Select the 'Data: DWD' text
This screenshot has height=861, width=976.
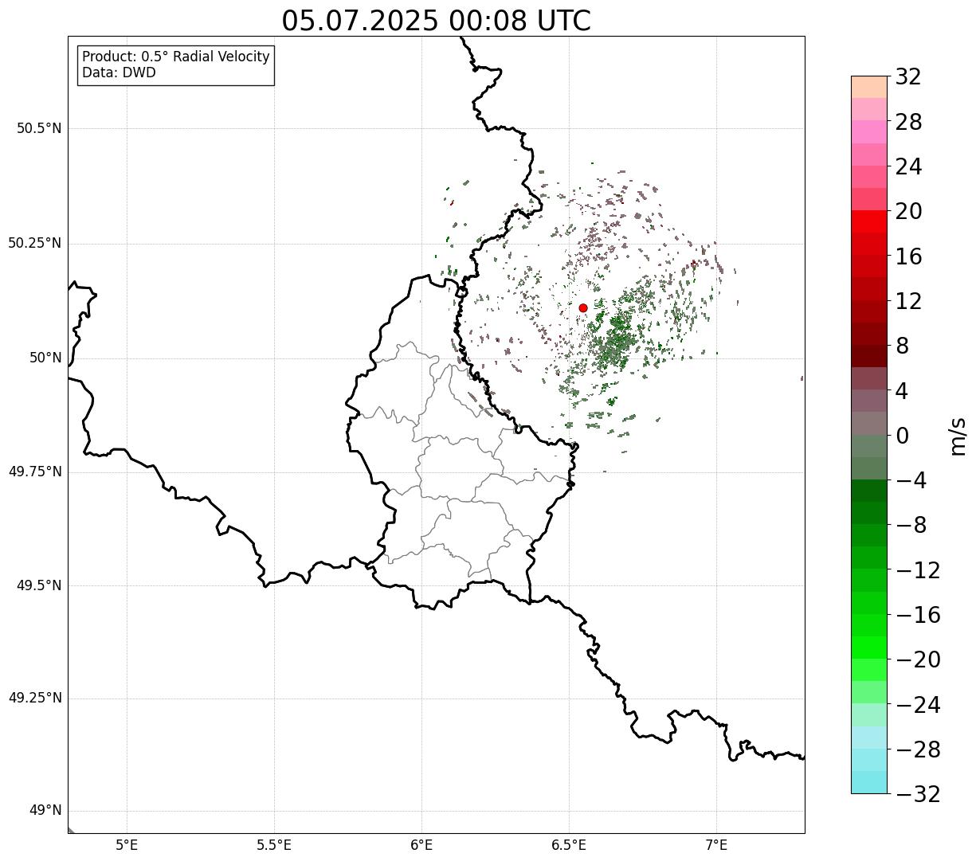[x=119, y=72]
